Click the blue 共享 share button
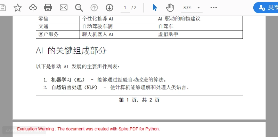Screen dimensions: 278x137 click(265, 8)
